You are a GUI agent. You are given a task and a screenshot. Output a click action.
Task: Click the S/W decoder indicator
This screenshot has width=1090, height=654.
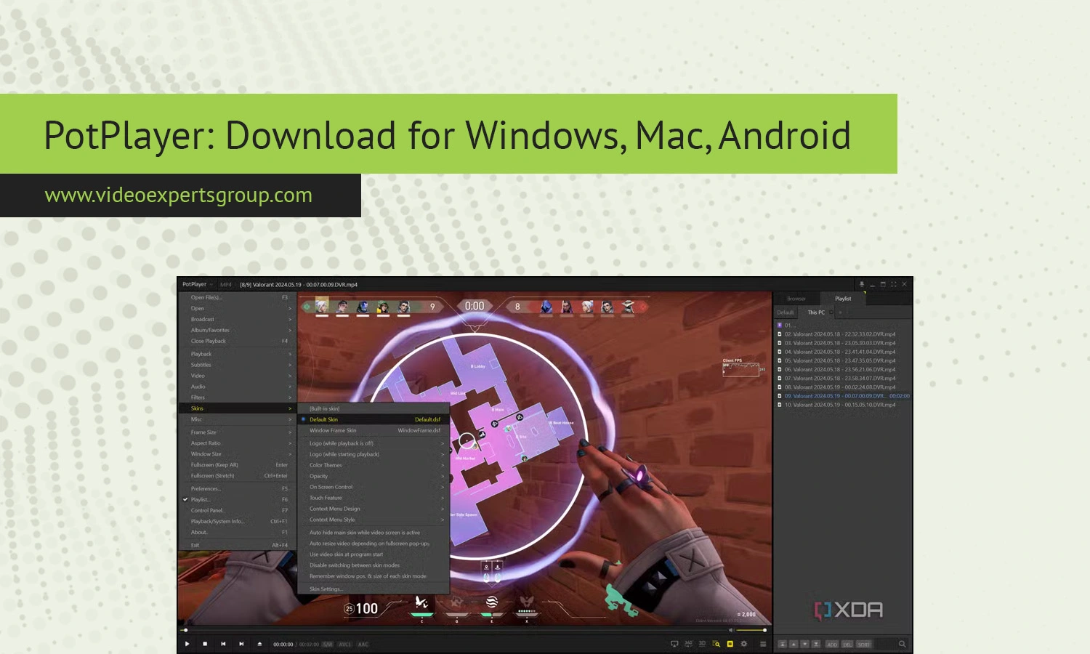pyautogui.click(x=328, y=645)
